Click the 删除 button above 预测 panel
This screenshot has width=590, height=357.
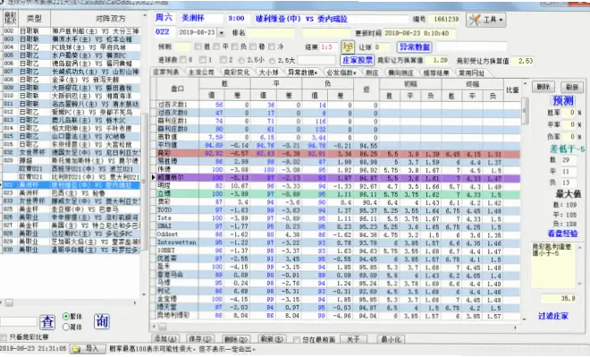[544, 88]
